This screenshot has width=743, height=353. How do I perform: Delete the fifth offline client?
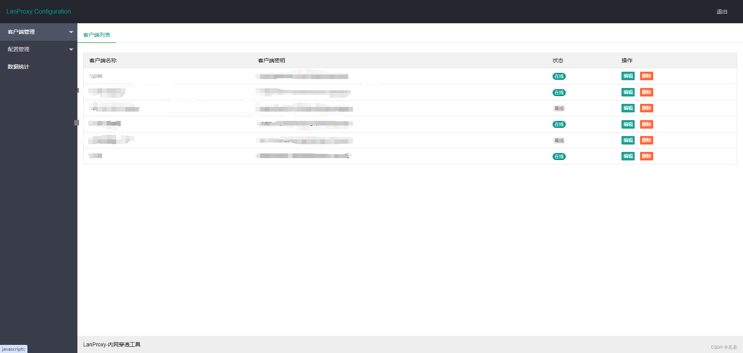point(646,140)
